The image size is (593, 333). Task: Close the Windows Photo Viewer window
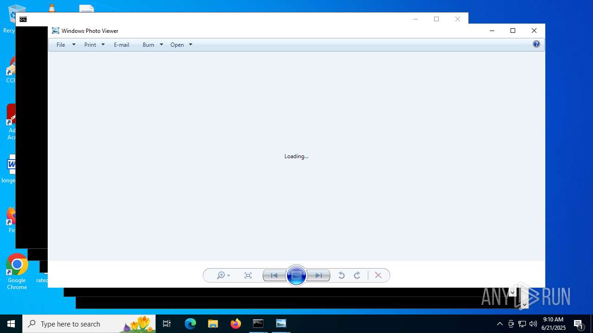(x=534, y=31)
